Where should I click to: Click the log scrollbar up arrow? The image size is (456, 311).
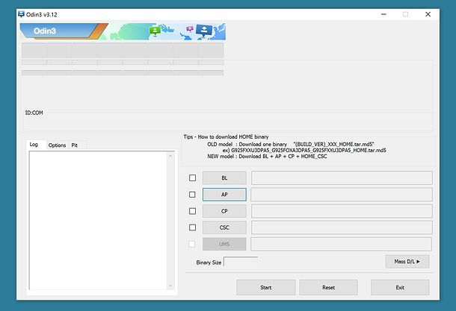click(x=170, y=154)
